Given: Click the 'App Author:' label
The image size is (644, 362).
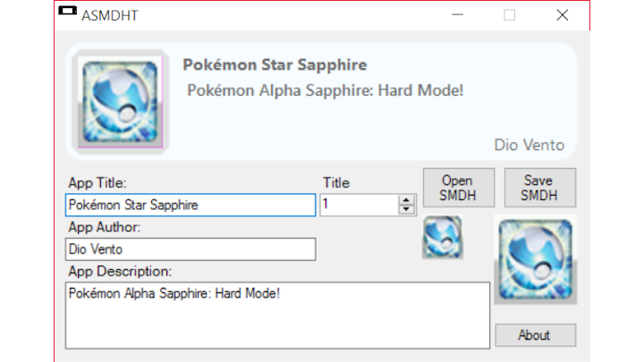Looking at the screenshot, I should (x=105, y=227).
